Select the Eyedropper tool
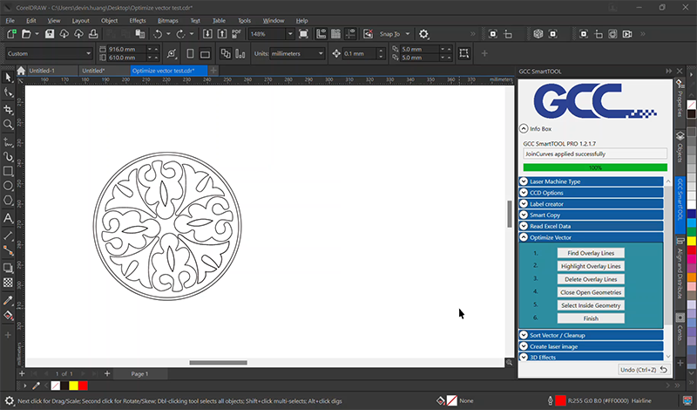 8,299
